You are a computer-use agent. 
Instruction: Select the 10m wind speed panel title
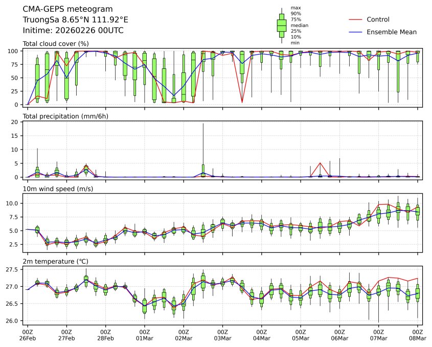[x=56, y=189]
